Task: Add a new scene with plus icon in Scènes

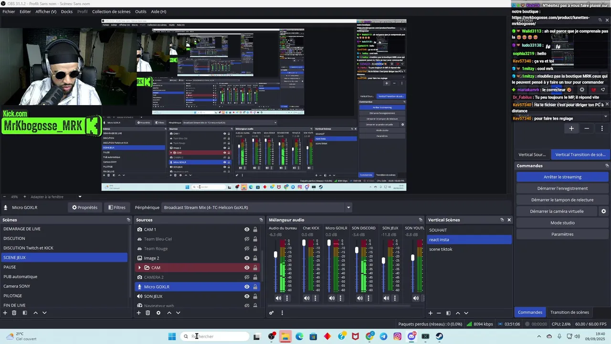Action: point(5,313)
